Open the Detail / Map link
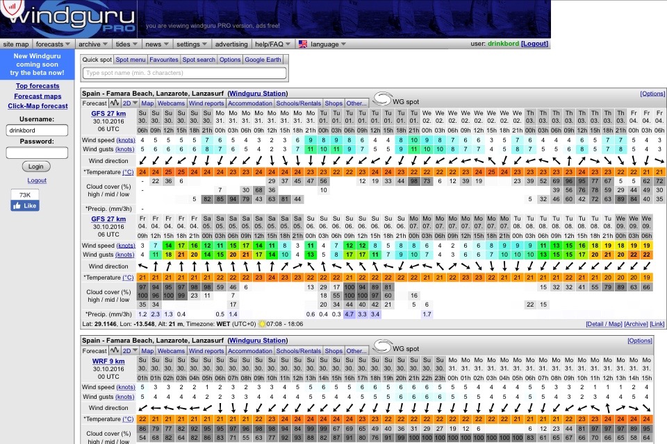The image size is (667, 444). (604, 324)
